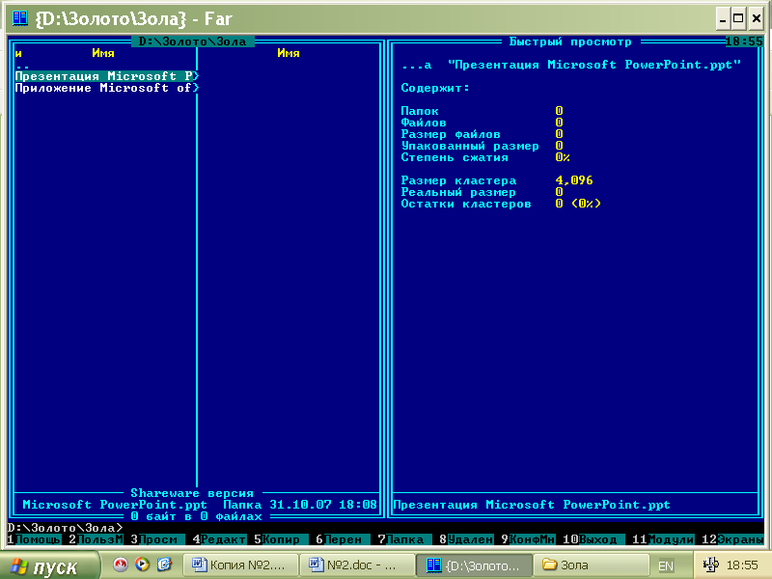This screenshot has width=772, height=579.
Task: Click the 1 Помощь function key
Action: click(x=34, y=539)
